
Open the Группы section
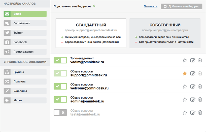pos(25,72)
